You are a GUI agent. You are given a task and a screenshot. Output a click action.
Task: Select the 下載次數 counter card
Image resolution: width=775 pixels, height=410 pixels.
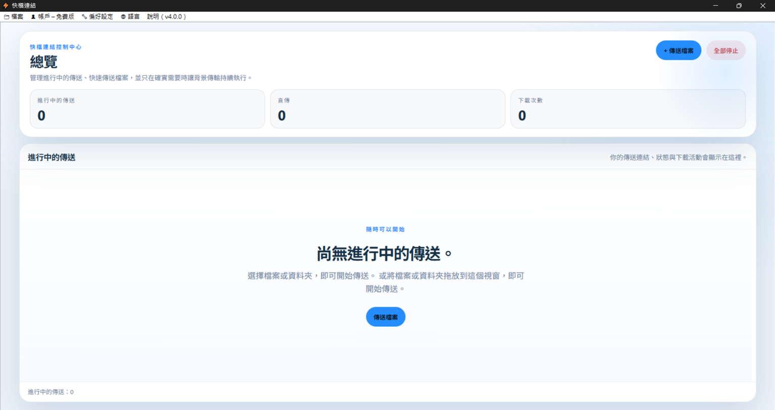point(628,109)
